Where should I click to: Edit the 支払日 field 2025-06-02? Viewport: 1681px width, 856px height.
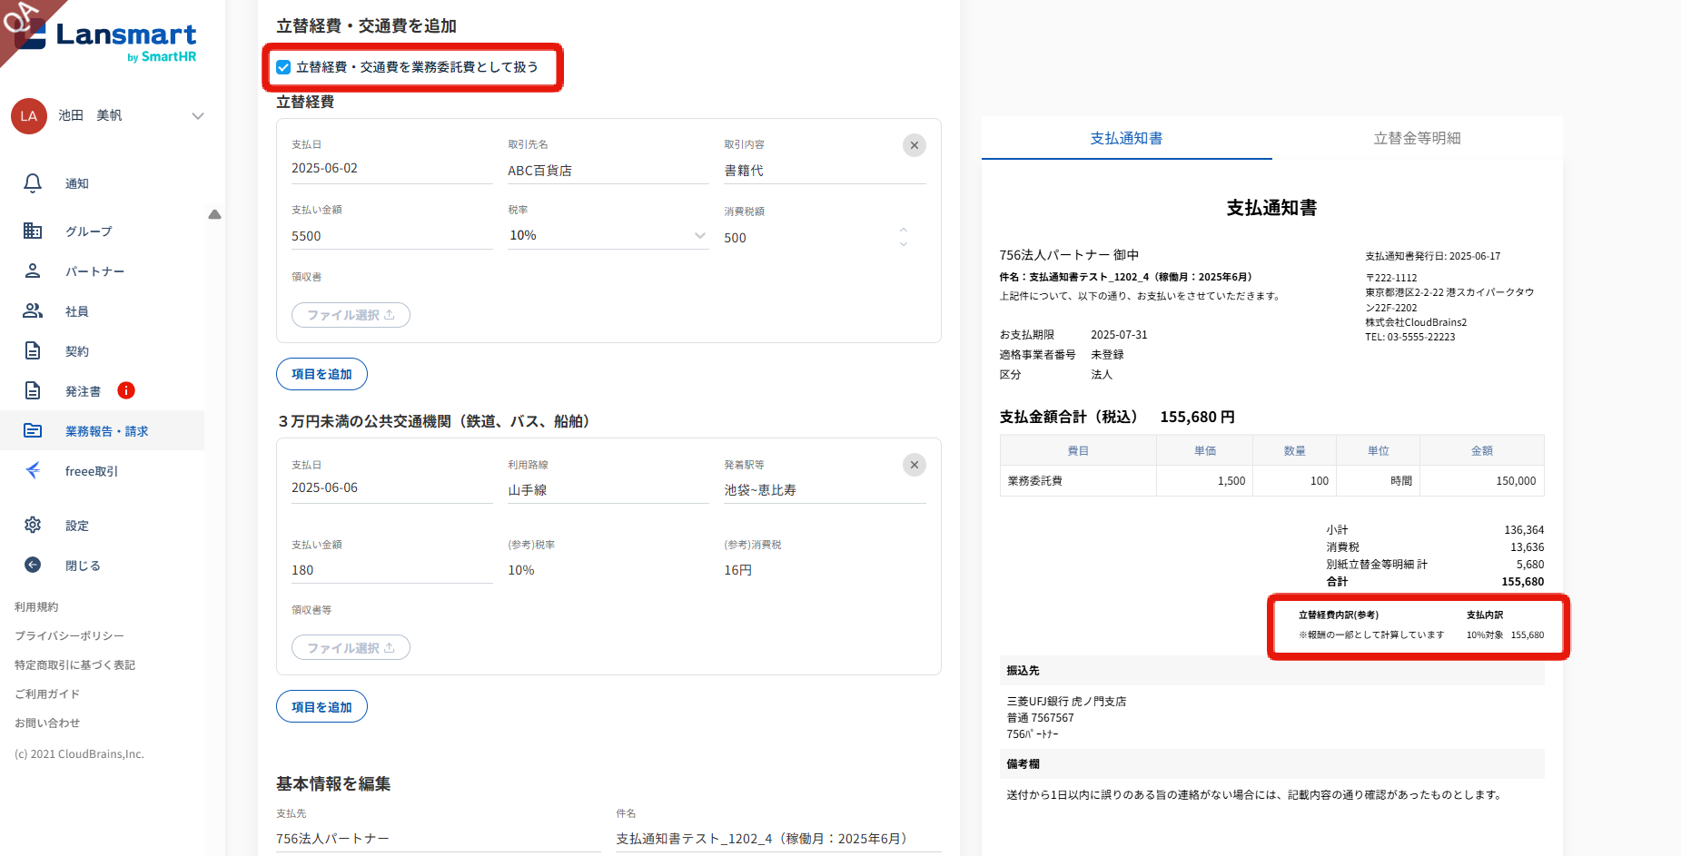tap(392, 169)
